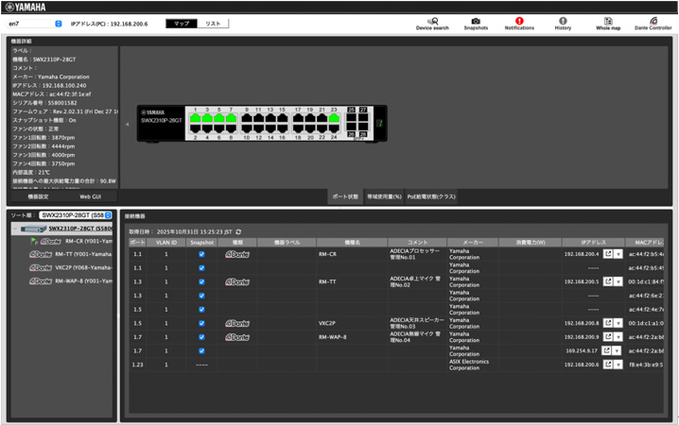
Task: Select the 帯域使用量(%) tab
Action: tap(383, 196)
